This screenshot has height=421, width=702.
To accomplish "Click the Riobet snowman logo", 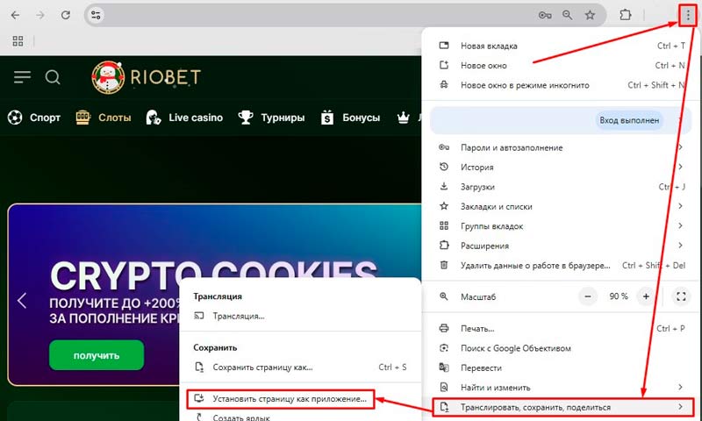I will click(108, 77).
